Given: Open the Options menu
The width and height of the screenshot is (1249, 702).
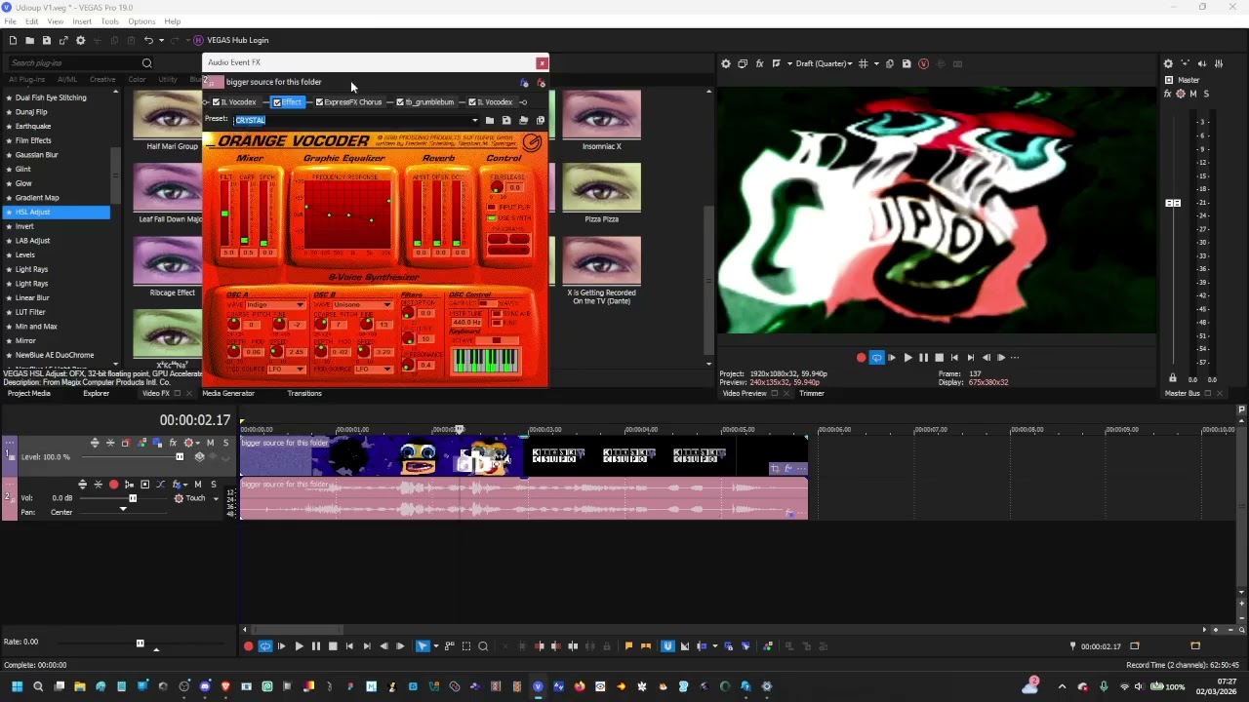Looking at the screenshot, I should click(x=141, y=21).
